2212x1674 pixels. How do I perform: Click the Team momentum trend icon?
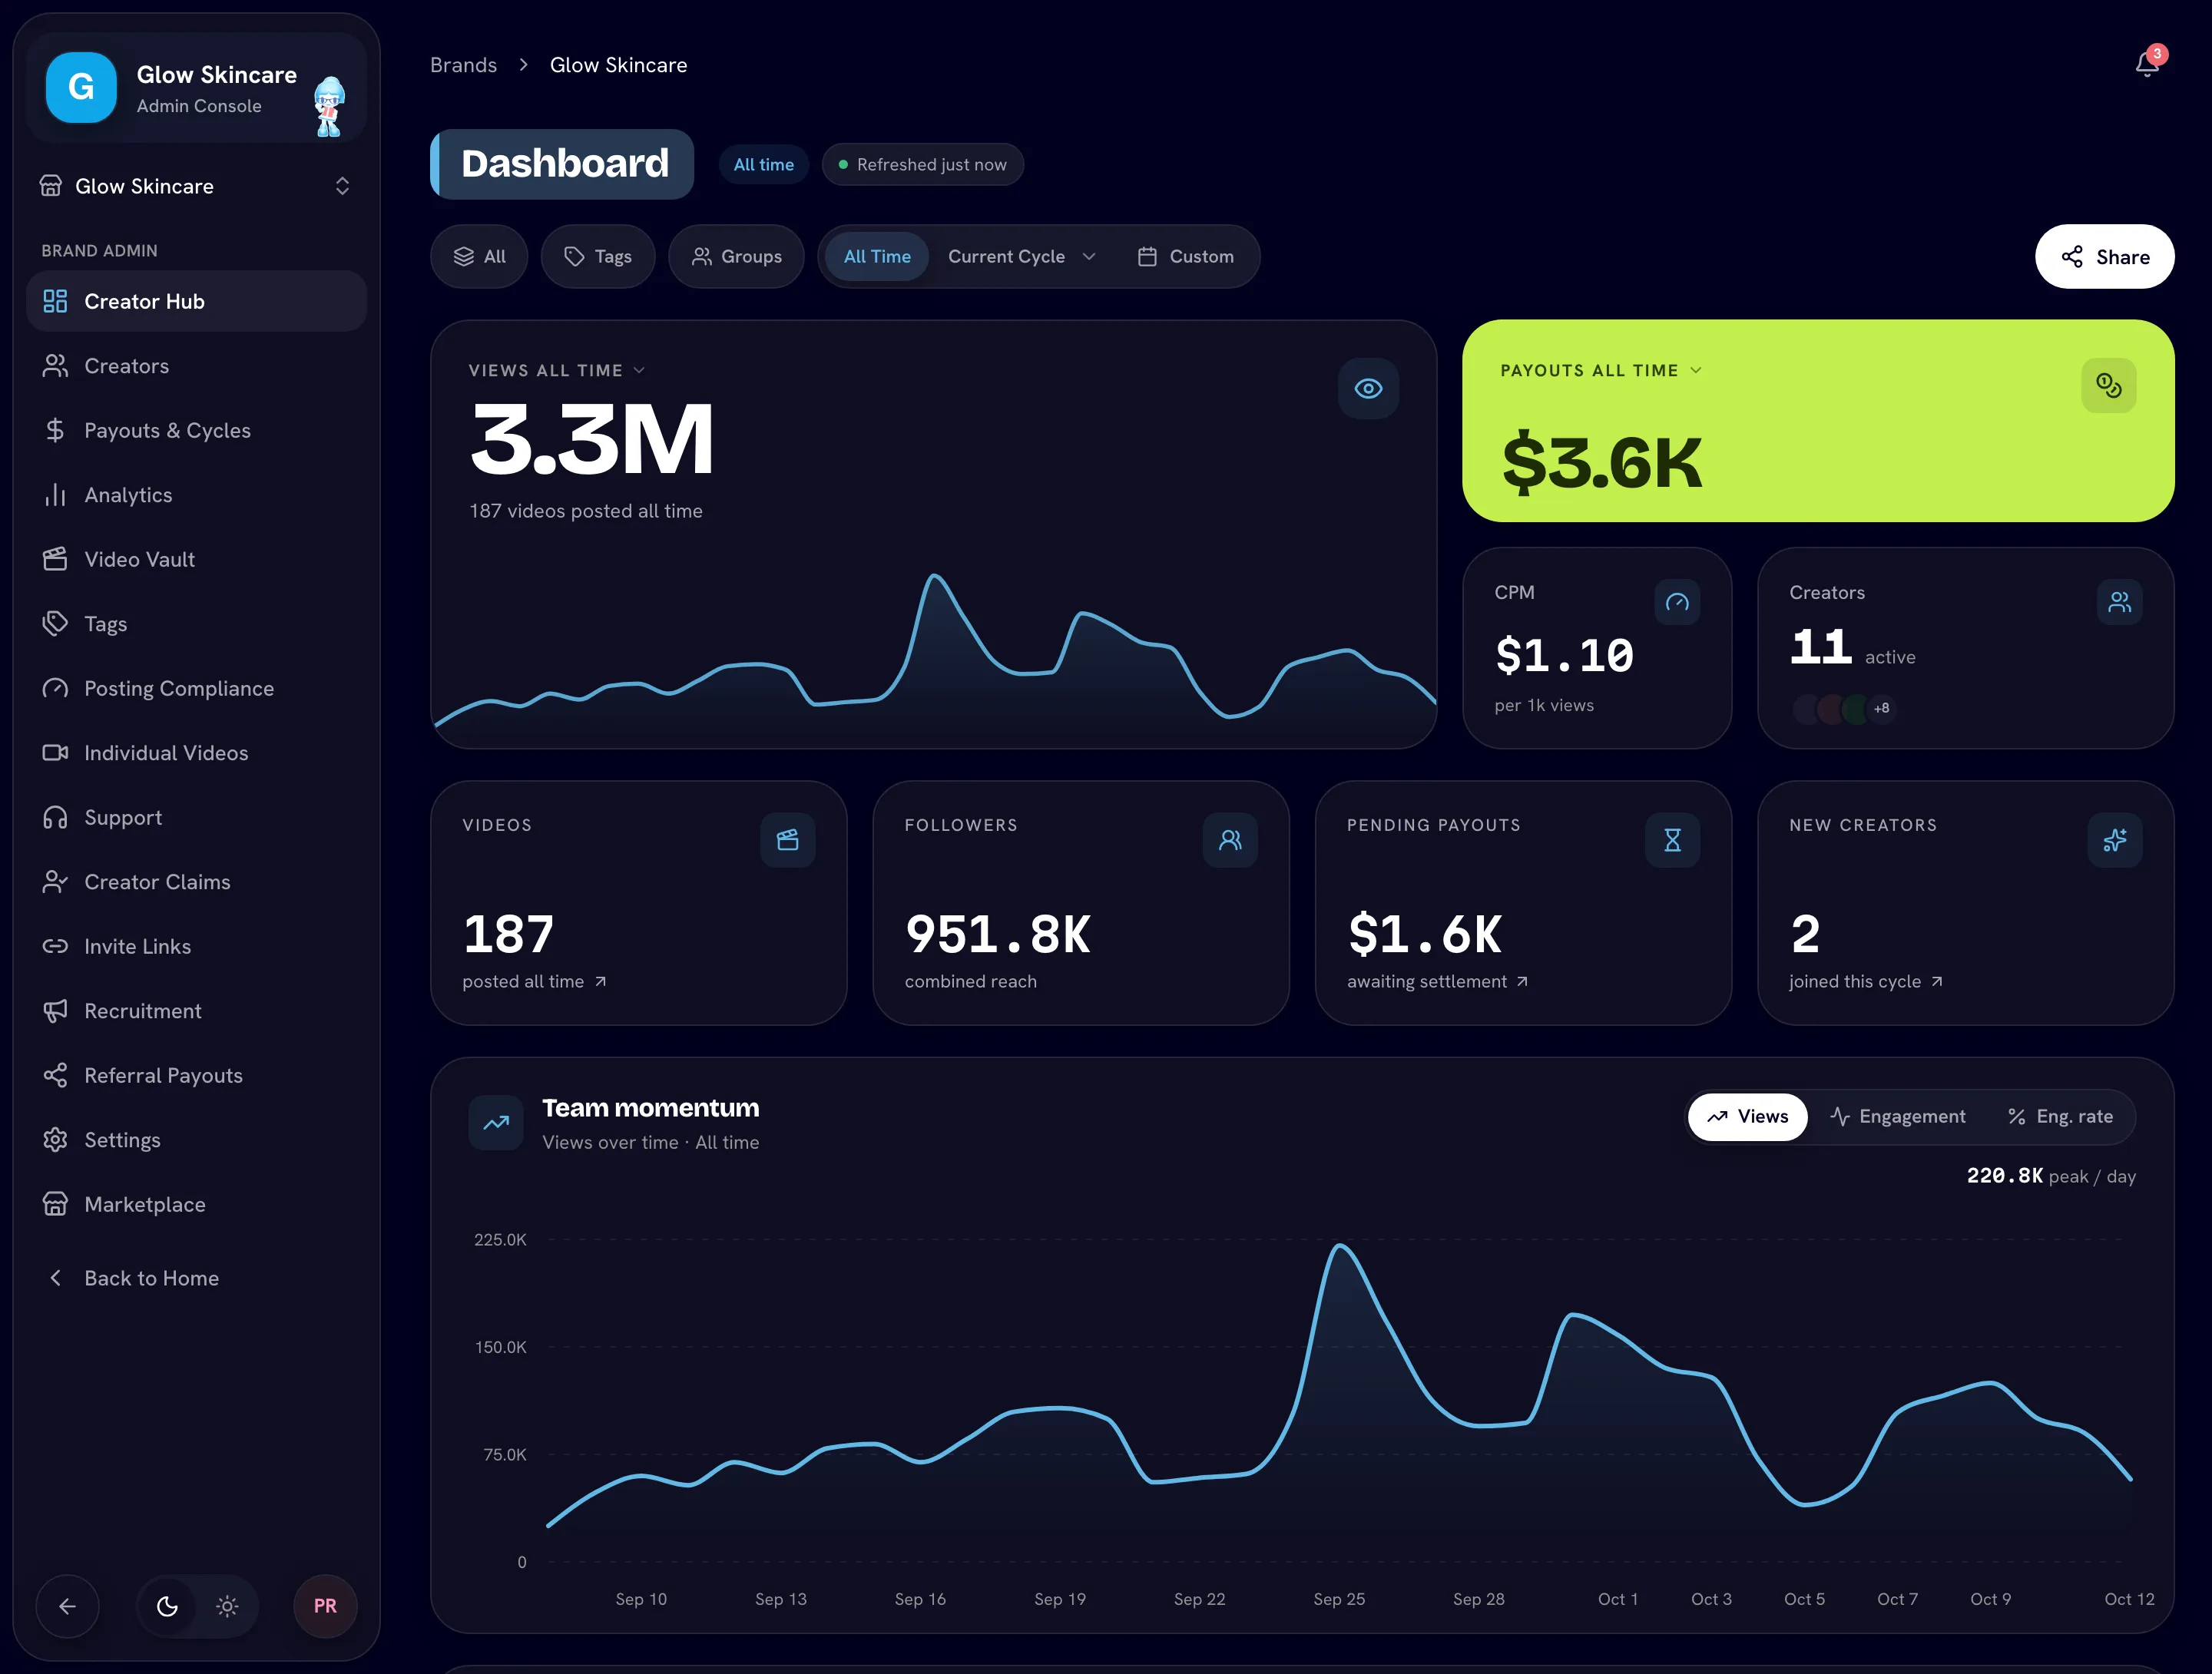point(496,1123)
